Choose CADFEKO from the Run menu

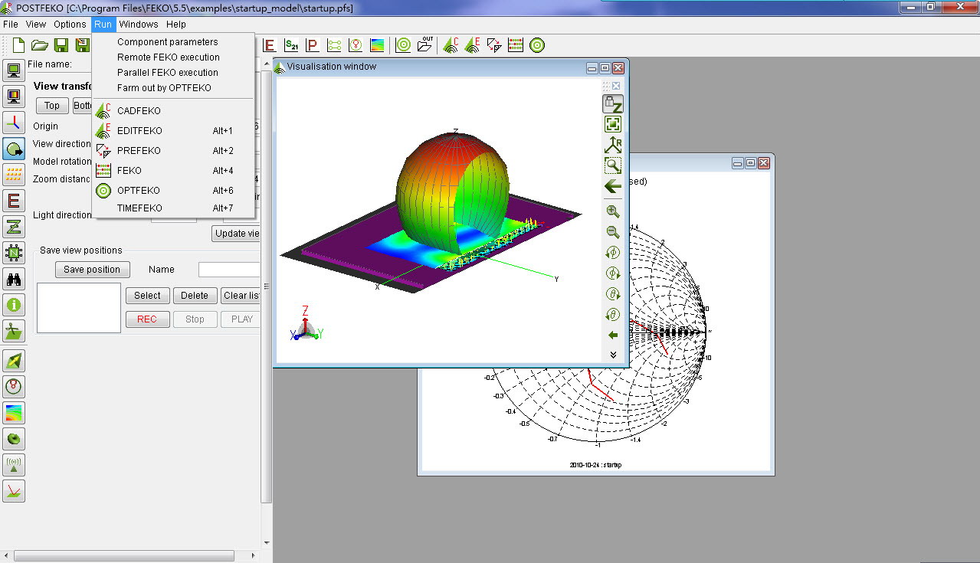click(173, 111)
